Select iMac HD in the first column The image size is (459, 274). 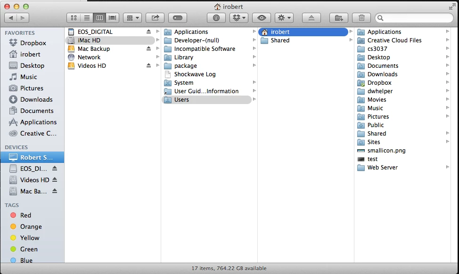110,40
